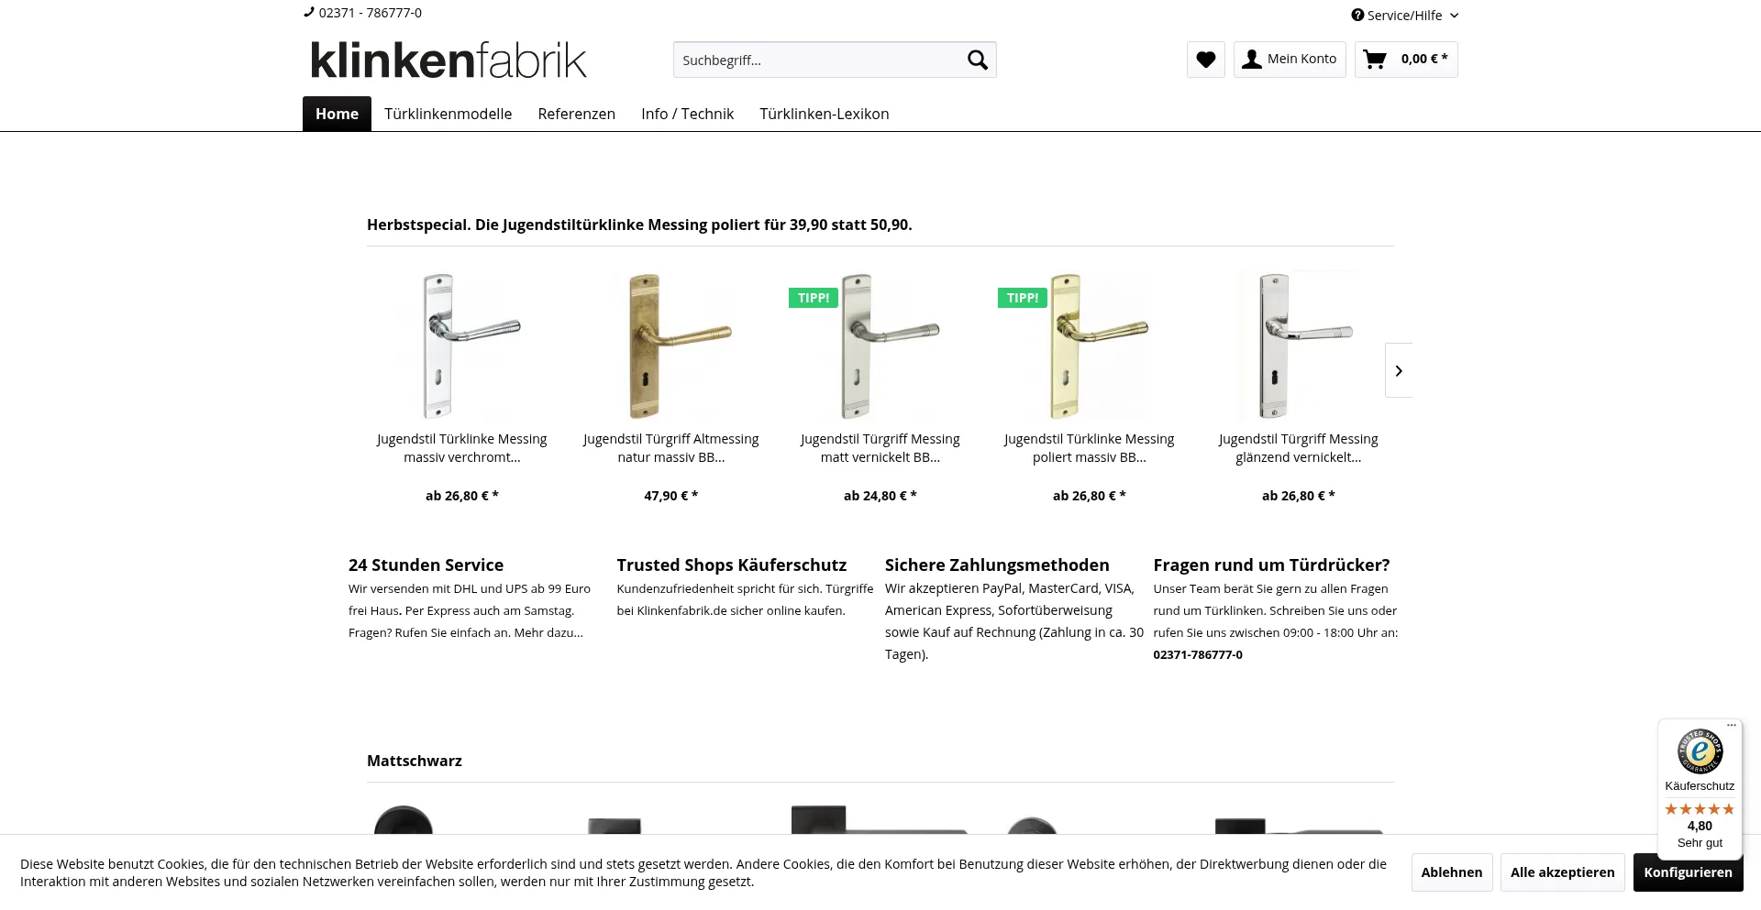Viewport: 1761px width, 910px height.
Task: Click the Trusted Shops badge seal
Action: 1699,751
